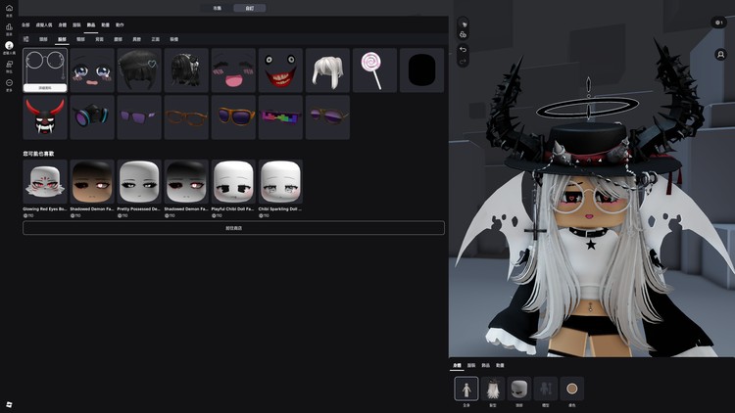Select the skin color swatch below preview
Image resolution: width=735 pixels, height=413 pixels.
[571, 389]
